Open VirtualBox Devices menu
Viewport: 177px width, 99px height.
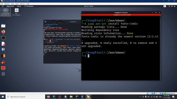(x=22, y=4)
